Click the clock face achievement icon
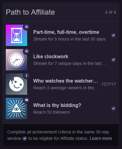Screen dimensions: 122x149 (x=16, y=60)
